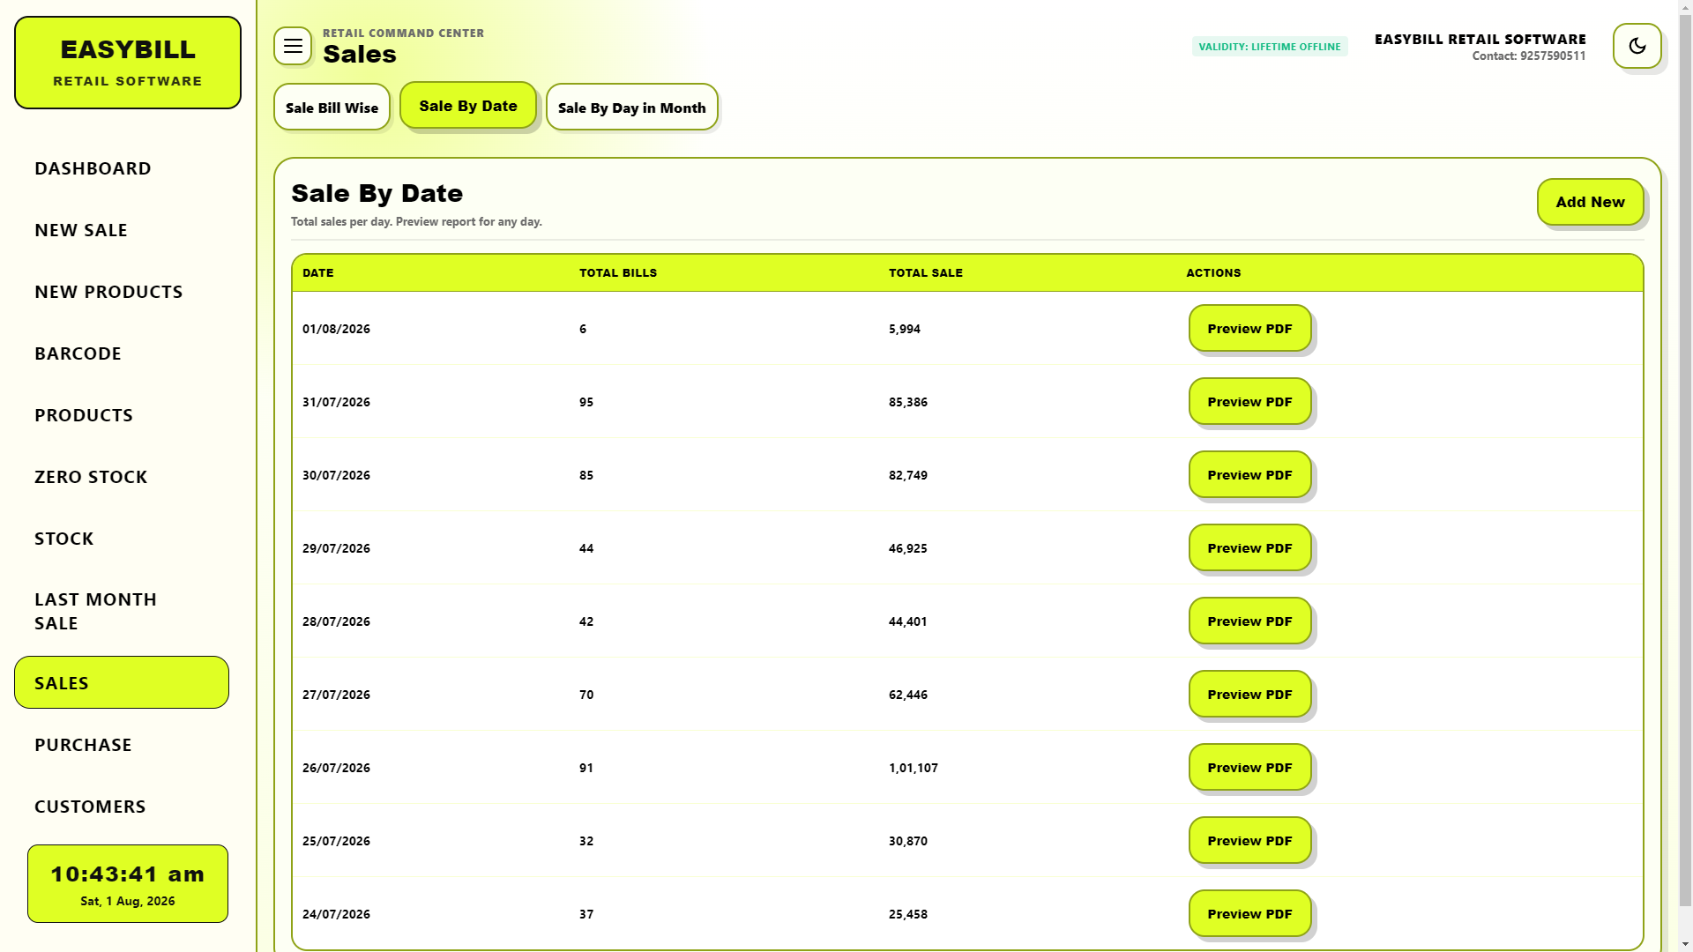Preview PDF for 31/07/2026 sales
The width and height of the screenshot is (1693, 952).
1249,402
